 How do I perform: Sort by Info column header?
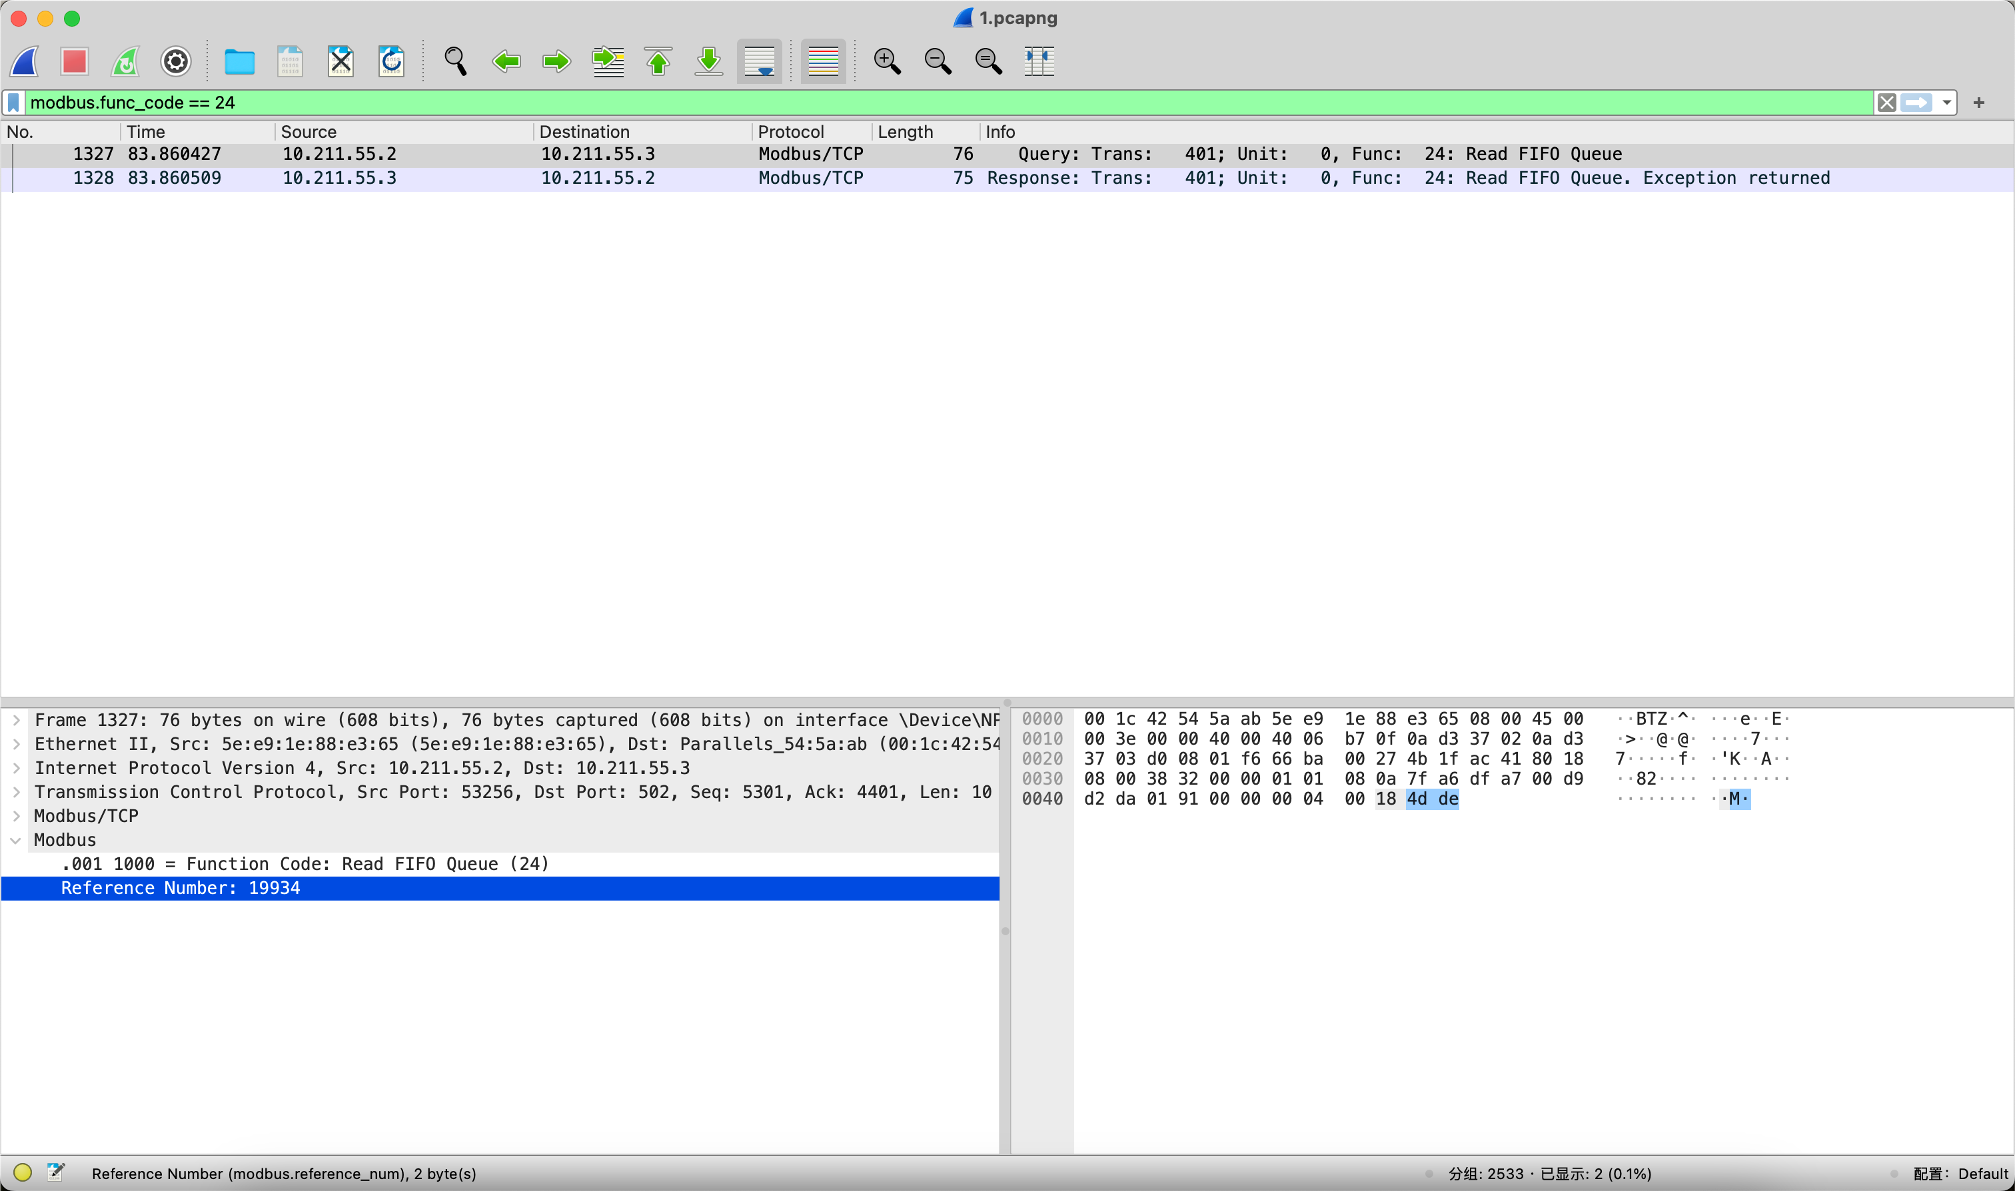click(x=1497, y=132)
